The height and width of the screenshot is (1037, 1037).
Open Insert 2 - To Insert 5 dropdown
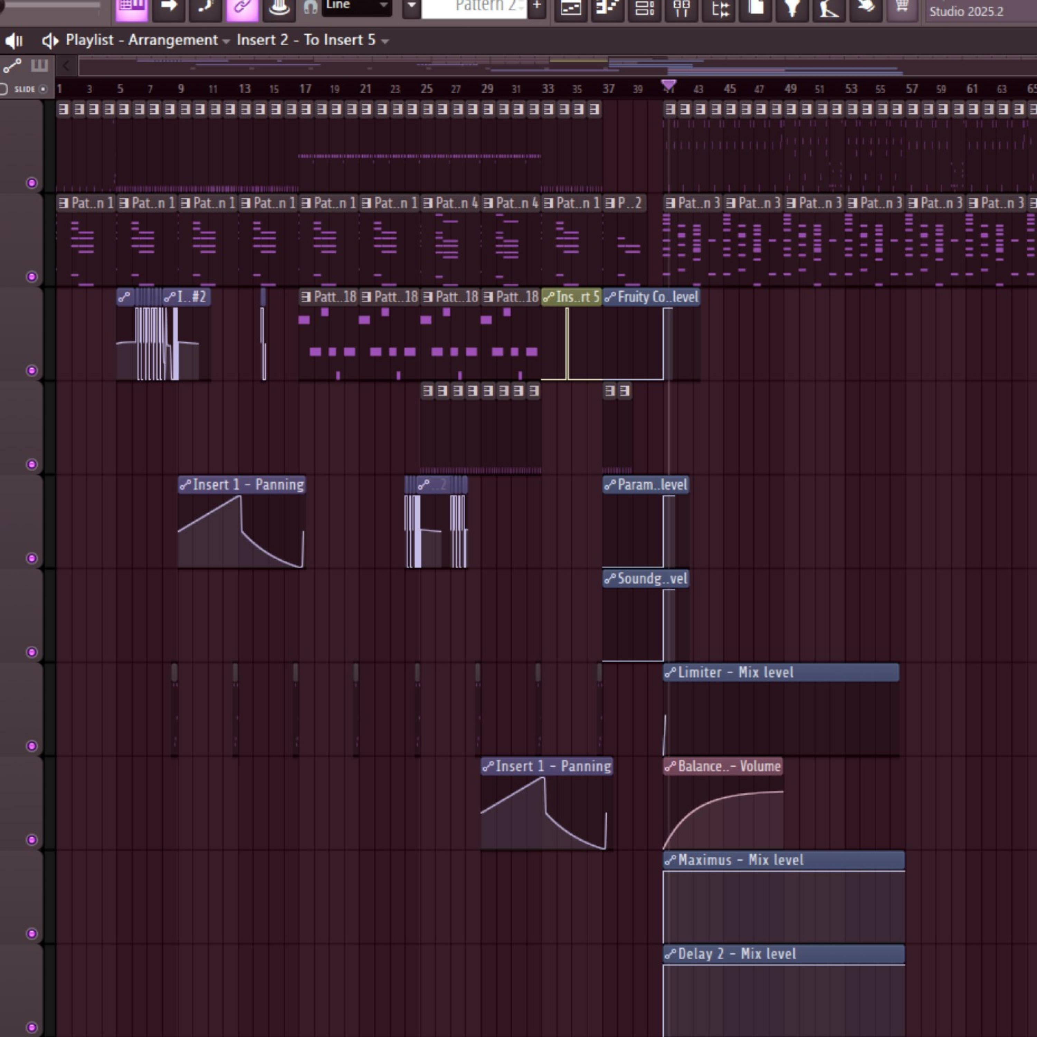click(x=385, y=41)
